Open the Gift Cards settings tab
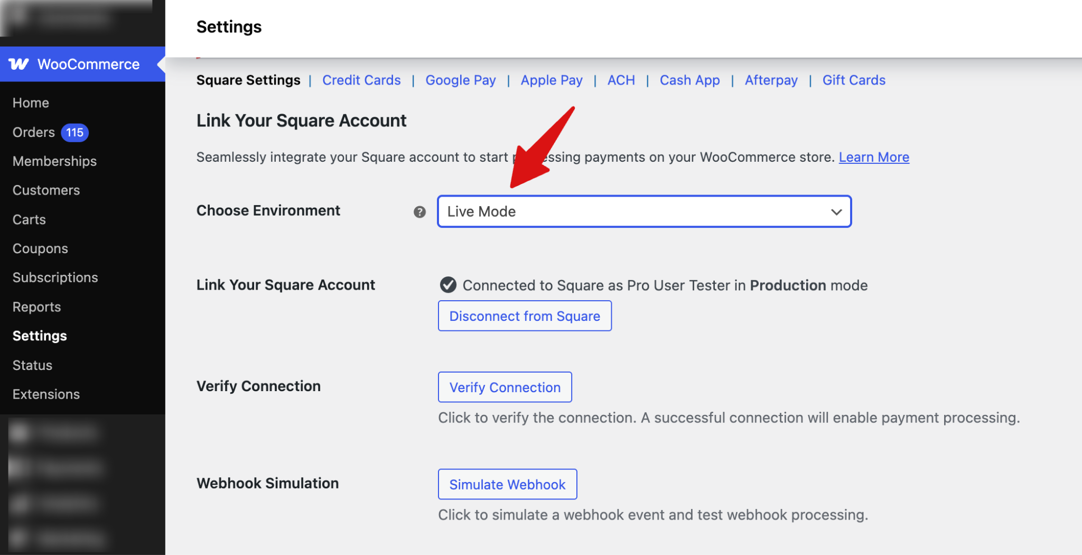Viewport: 1082px width, 555px height. (x=853, y=80)
